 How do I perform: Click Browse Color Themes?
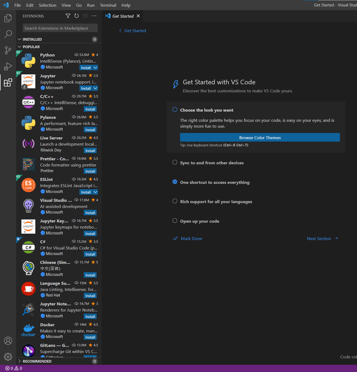pyautogui.click(x=260, y=137)
